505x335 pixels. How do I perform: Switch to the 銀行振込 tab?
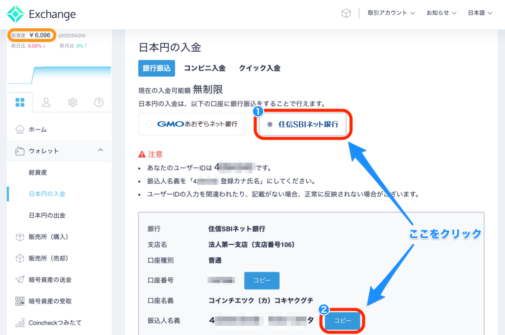tap(156, 68)
